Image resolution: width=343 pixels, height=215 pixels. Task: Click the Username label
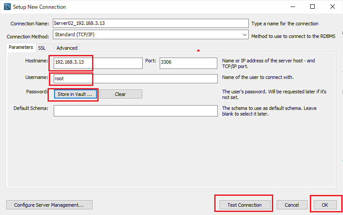click(x=37, y=78)
